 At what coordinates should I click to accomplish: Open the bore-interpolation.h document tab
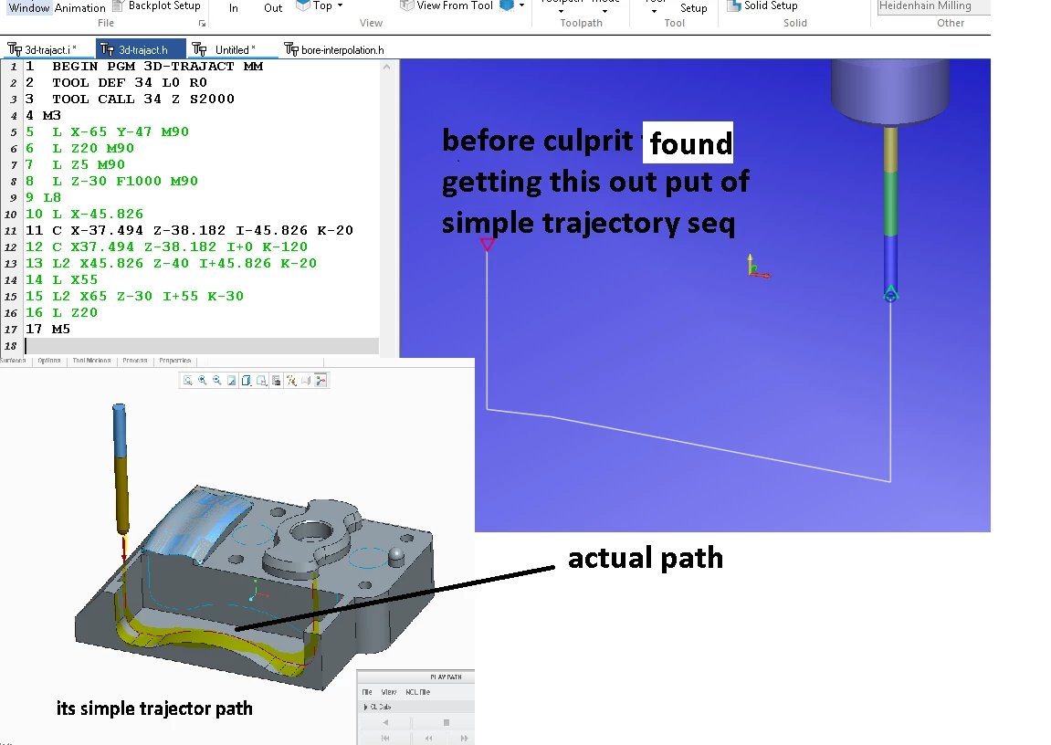[x=334, y=49]
